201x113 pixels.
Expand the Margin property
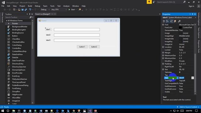163,53
